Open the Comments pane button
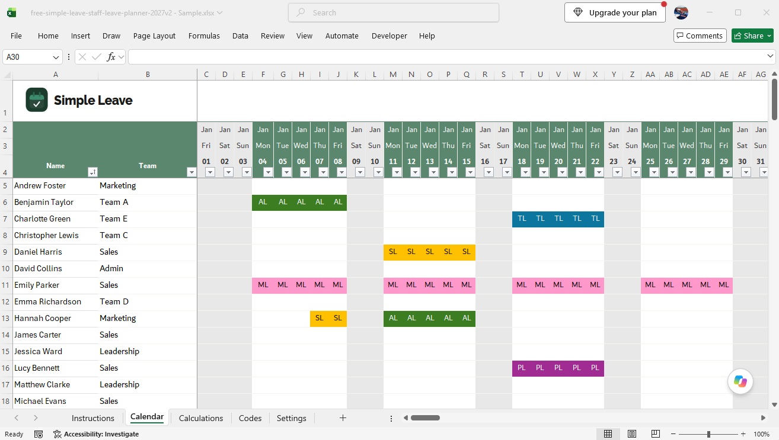 click(x=699, y=36)
